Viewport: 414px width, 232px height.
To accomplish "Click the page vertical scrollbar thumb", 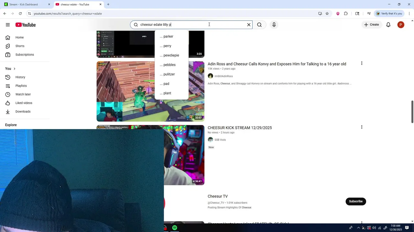I will point(412,111).
